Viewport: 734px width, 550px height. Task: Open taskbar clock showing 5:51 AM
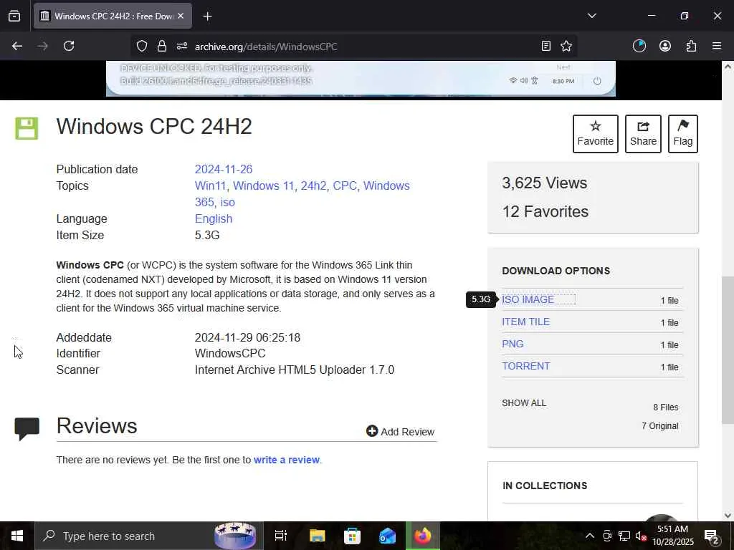point(672,536)
